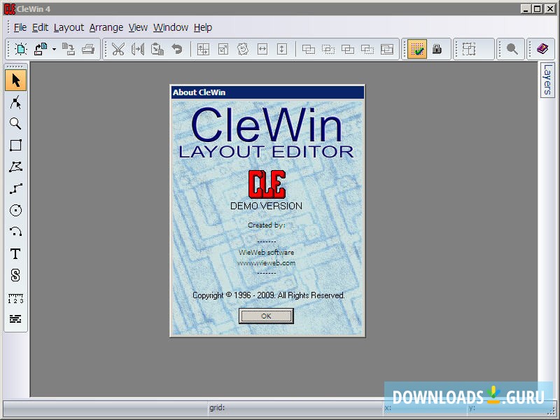
Task: Select the Rectangle drawing tool
Action: [14, 145]
